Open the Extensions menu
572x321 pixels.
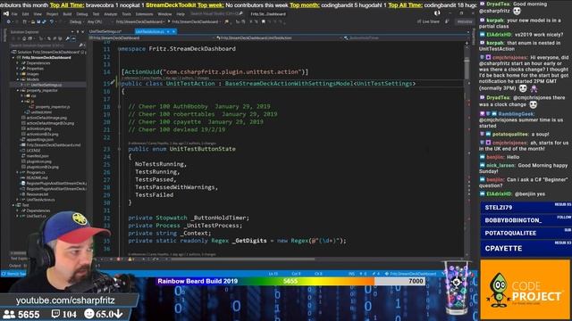144,14
